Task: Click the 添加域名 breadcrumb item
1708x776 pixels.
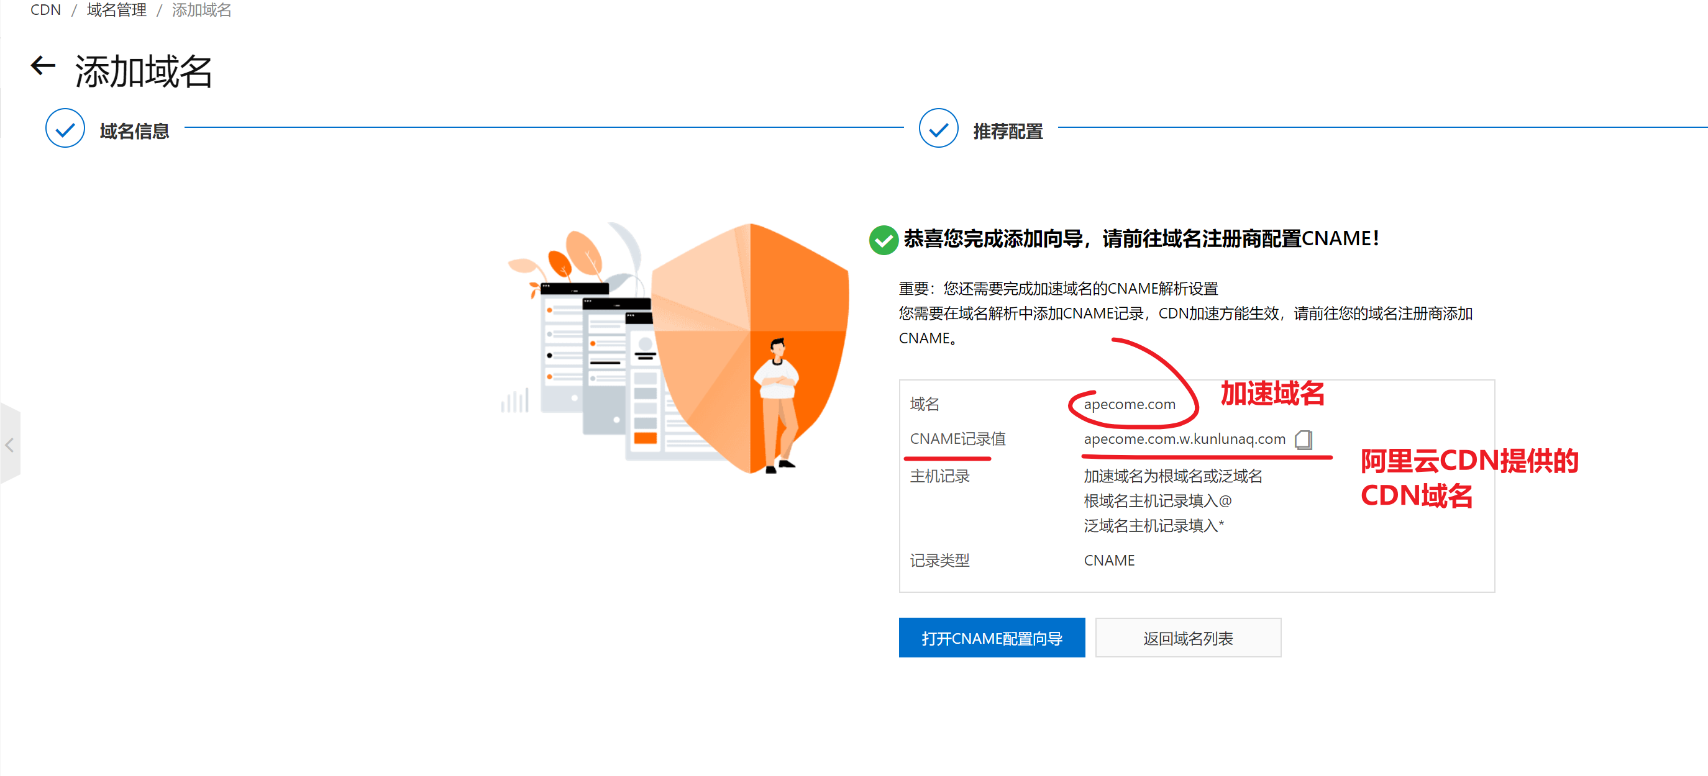Action: click(201, 10)
